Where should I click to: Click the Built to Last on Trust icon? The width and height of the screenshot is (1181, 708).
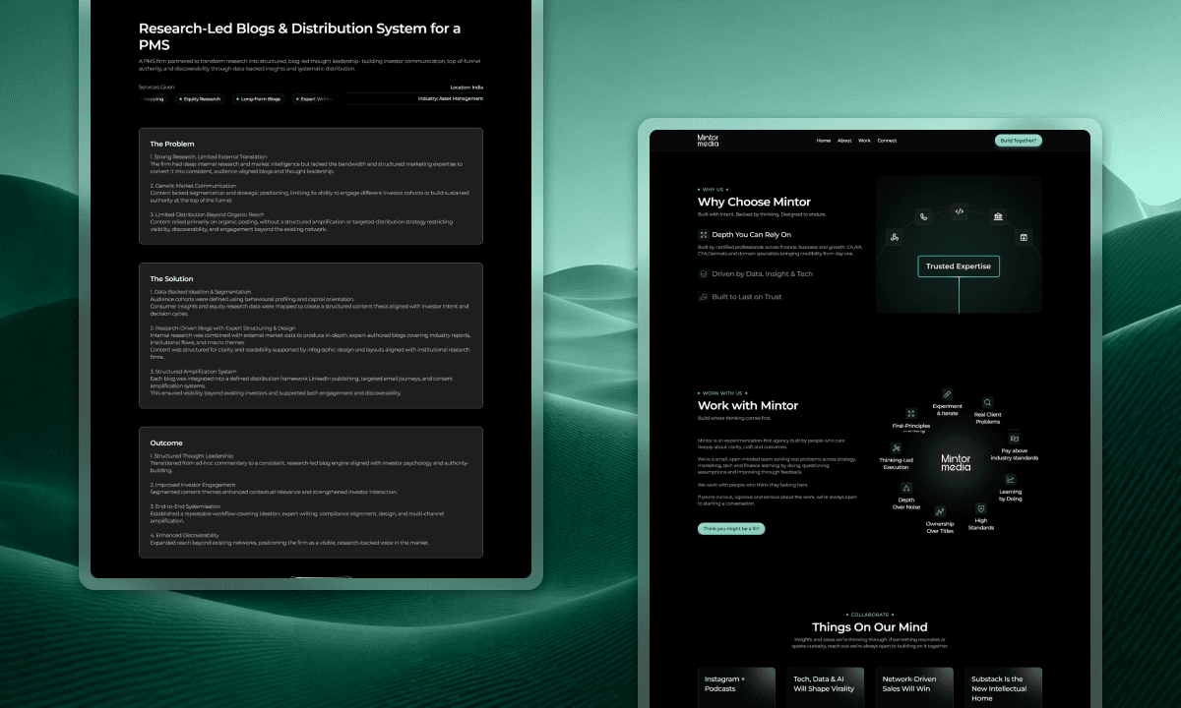(703, 296)
